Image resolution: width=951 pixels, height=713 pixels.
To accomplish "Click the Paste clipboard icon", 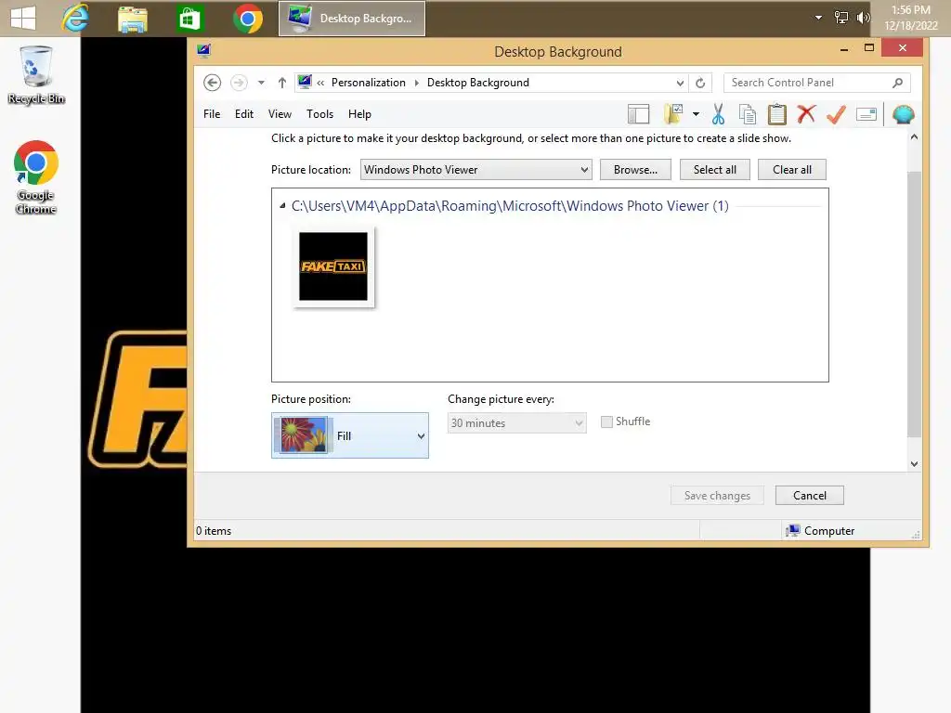I will point(777,114).
